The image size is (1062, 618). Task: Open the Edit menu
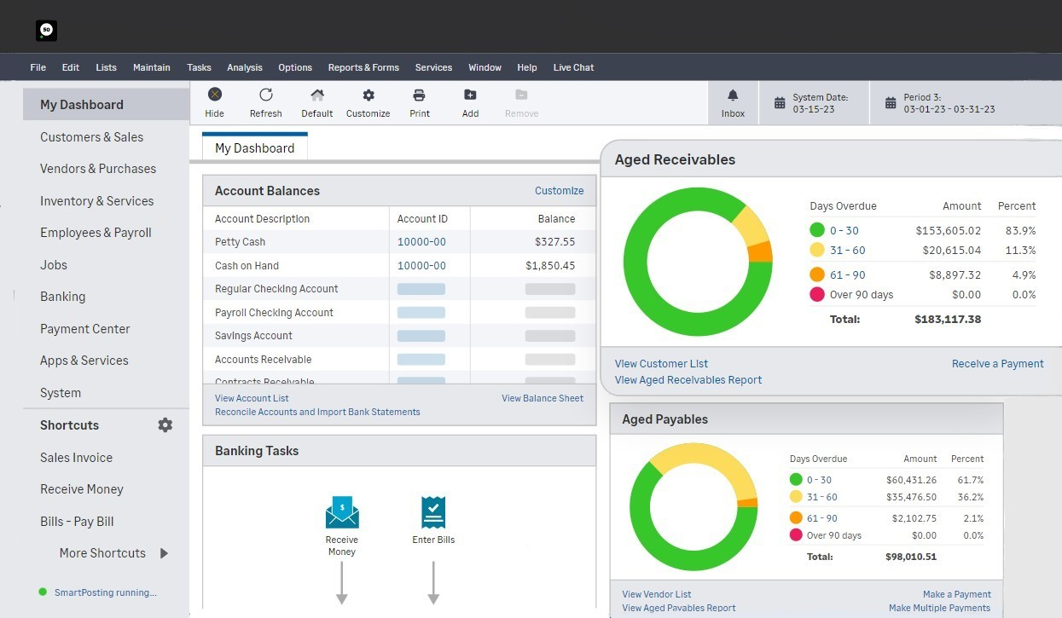click(x=71, y=67)
